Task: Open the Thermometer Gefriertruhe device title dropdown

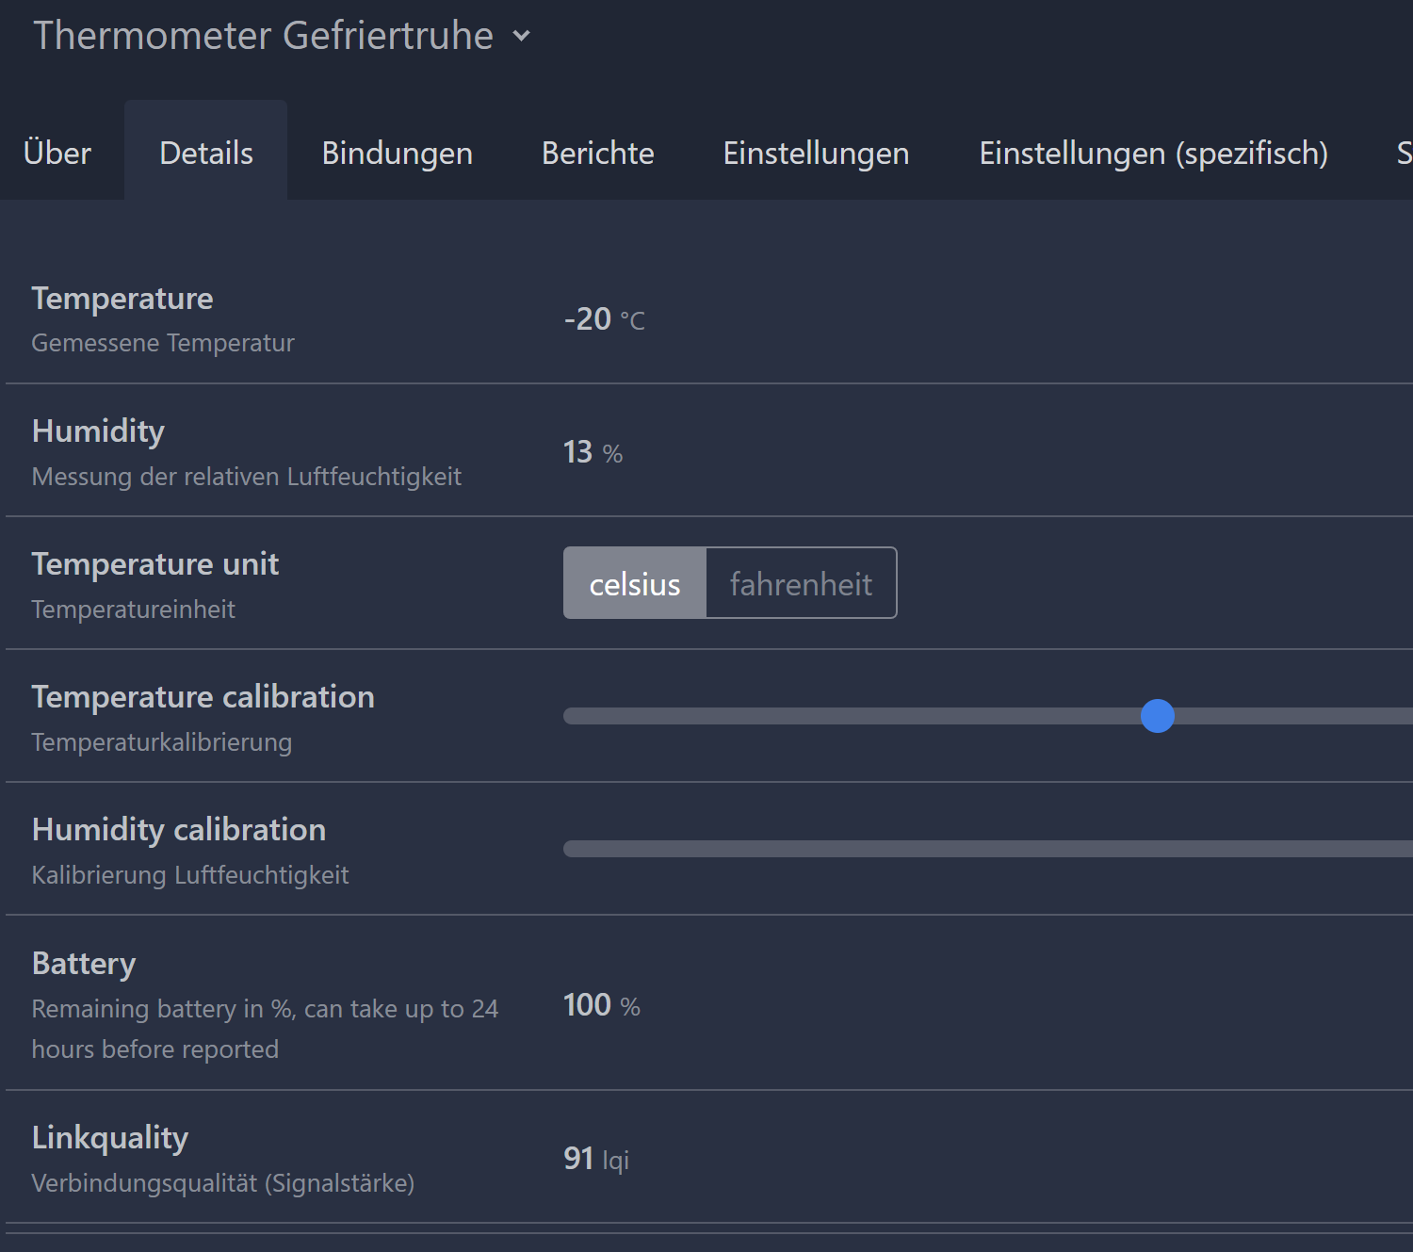Action: (264, 37)
